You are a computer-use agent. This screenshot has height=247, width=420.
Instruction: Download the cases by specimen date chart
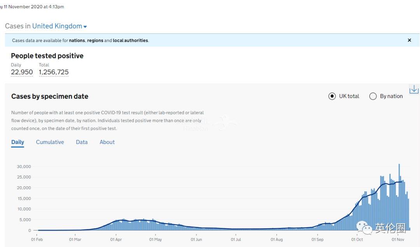click(414, 89)
